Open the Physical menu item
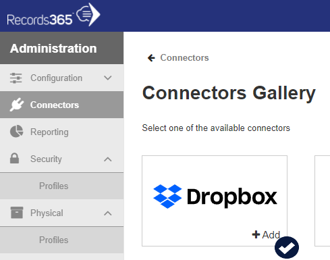This screenshot has width=330, height=260. [x=61, y=213]
